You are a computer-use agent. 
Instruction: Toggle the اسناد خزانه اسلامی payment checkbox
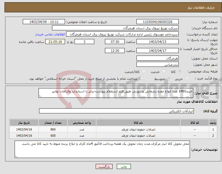click(x=141, y=78)
